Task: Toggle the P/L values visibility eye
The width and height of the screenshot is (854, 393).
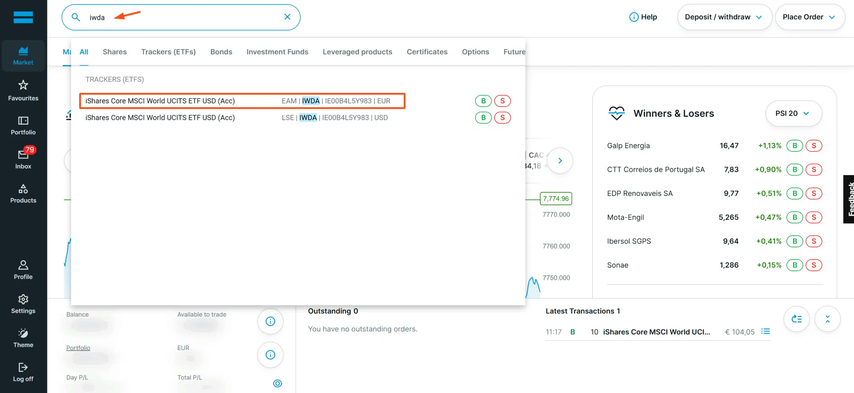Action: click(278, 383)
